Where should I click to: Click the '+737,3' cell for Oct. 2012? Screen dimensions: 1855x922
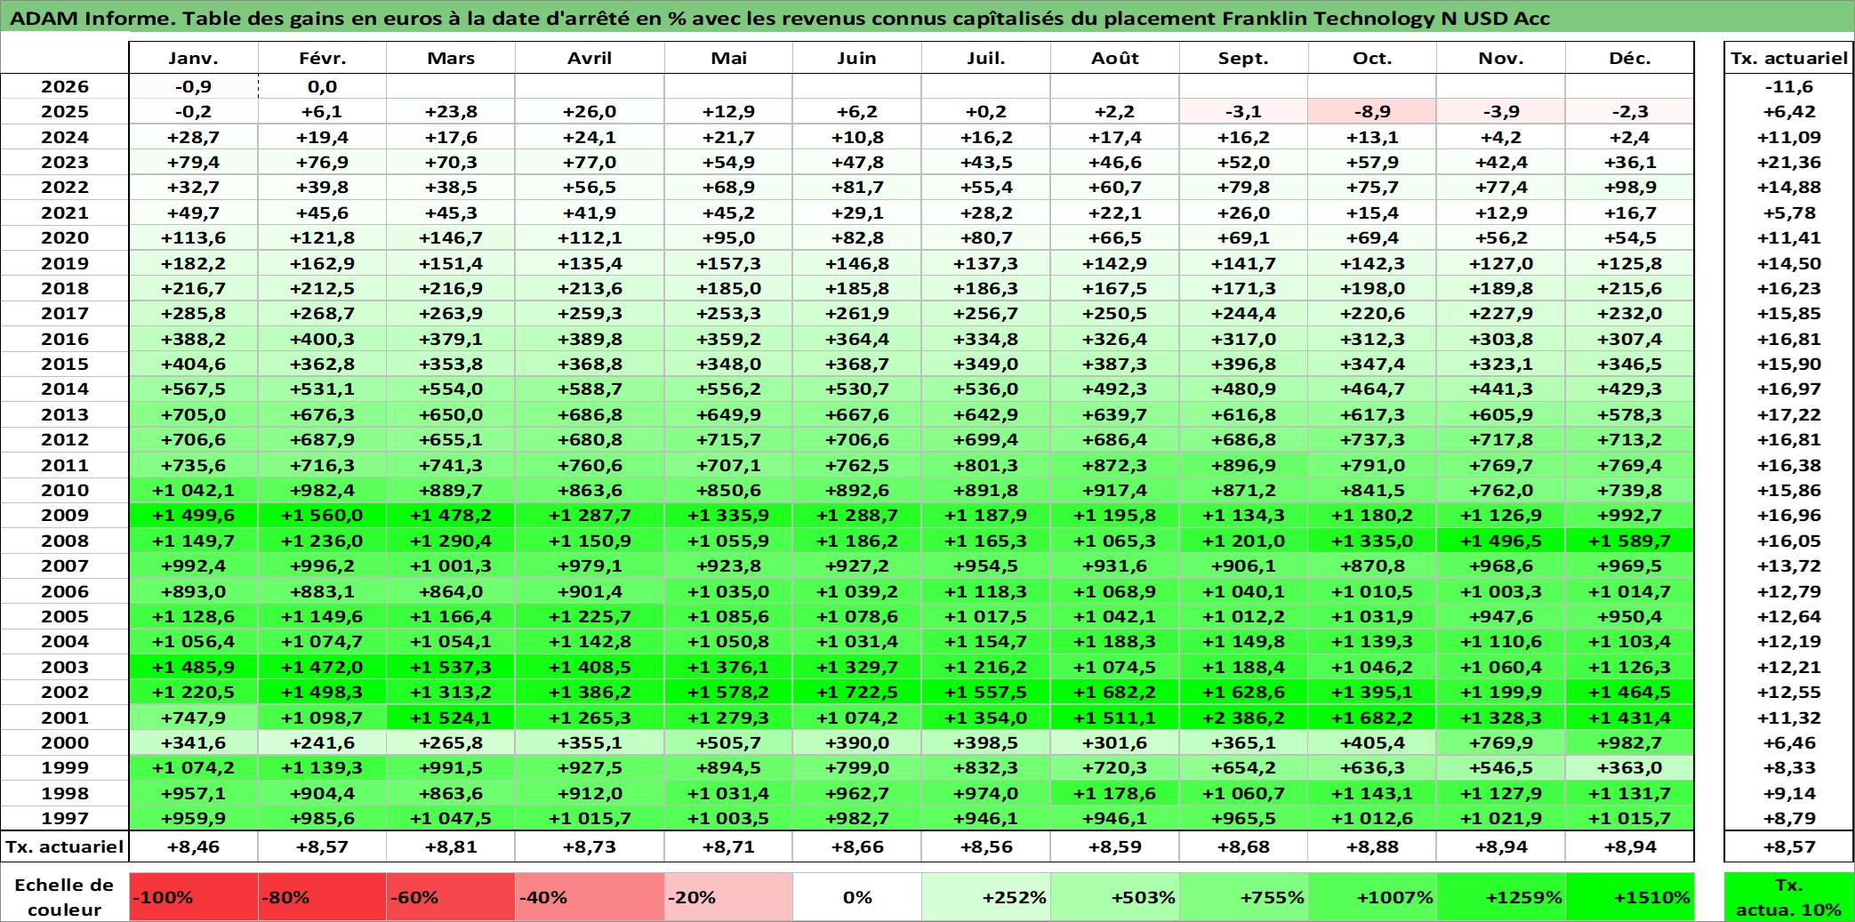pos(1372,439)
